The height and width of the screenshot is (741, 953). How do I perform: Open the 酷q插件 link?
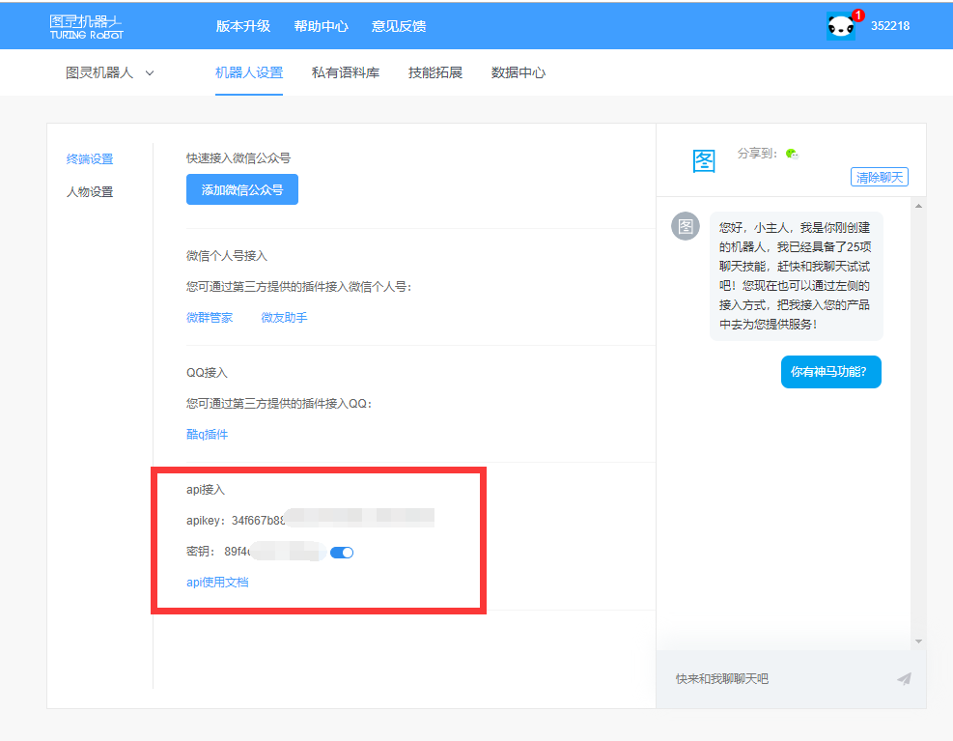208,435
